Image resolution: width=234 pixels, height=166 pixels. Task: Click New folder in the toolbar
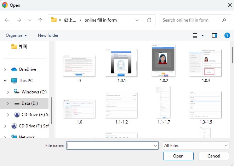[48, 35]
